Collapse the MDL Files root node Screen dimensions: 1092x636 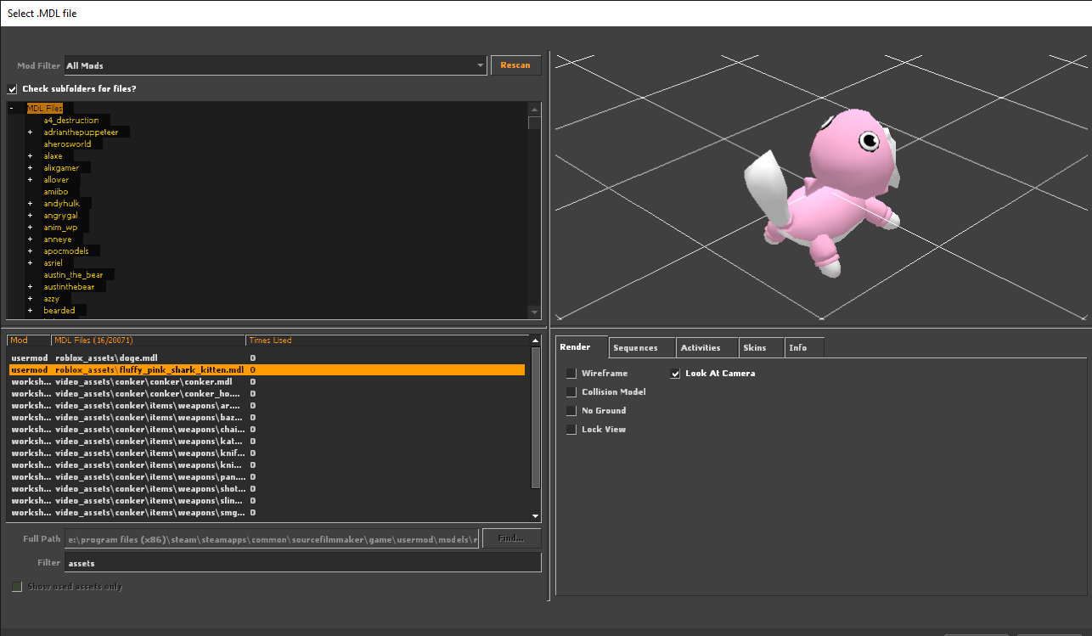[x=12, y=109]
